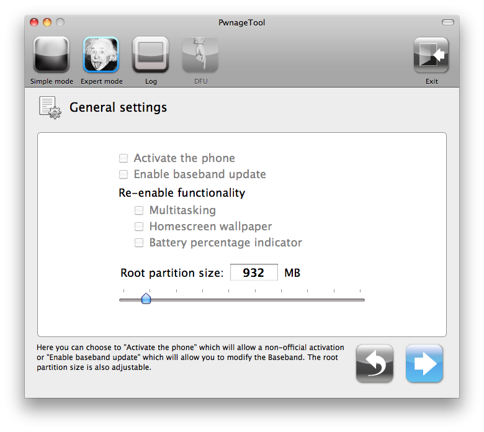Close the PwnageTool window
The height and width of the screenshot is (432, 484).
[35, 23]
